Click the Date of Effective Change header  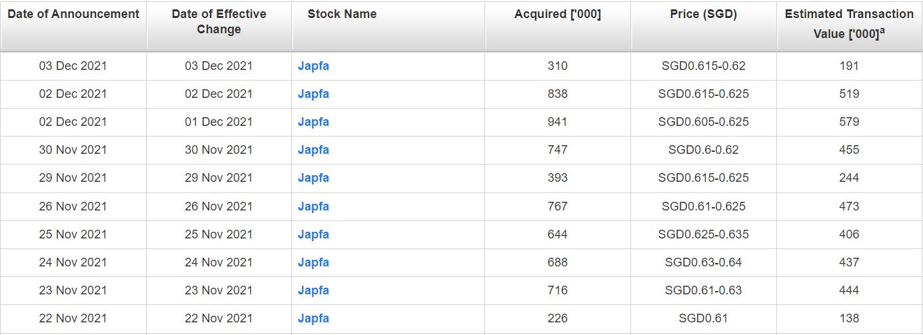click(x=219, y=21)
